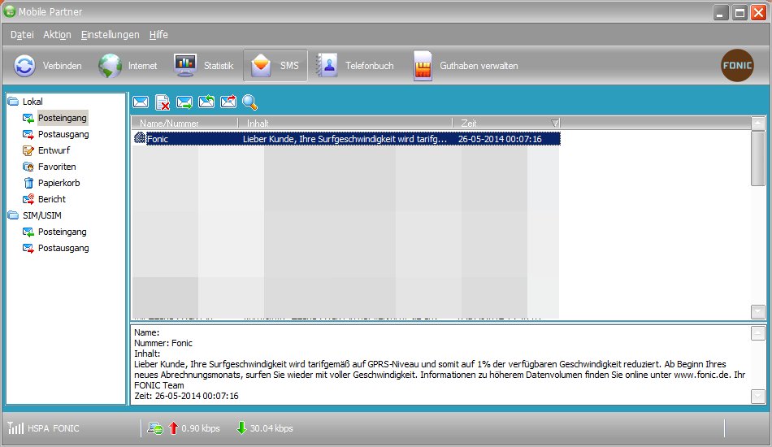Viewport: 772px width, 447px height.
Task: Select the SMS toolbar button
Action: click(275, 66)
